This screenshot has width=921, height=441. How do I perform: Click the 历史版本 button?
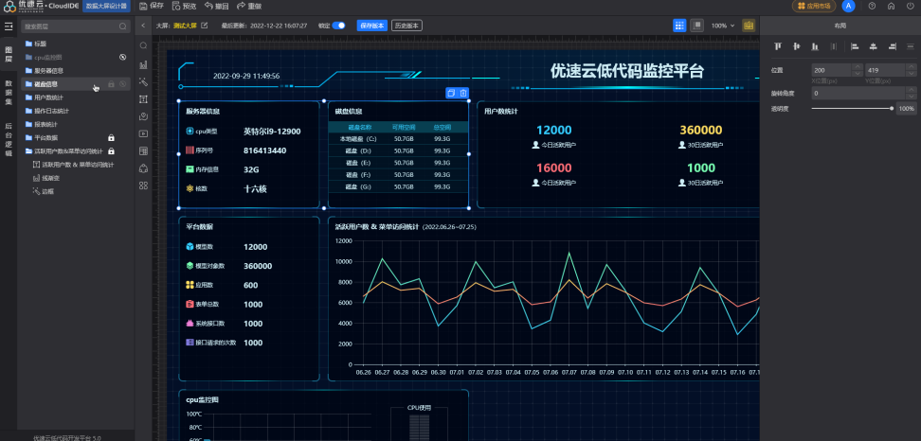point(407,26)
